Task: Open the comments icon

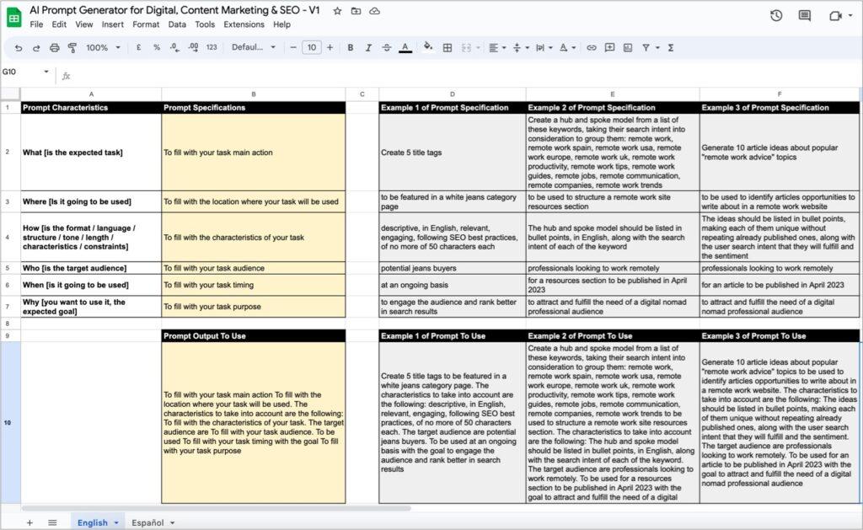Action: [805, 15]
